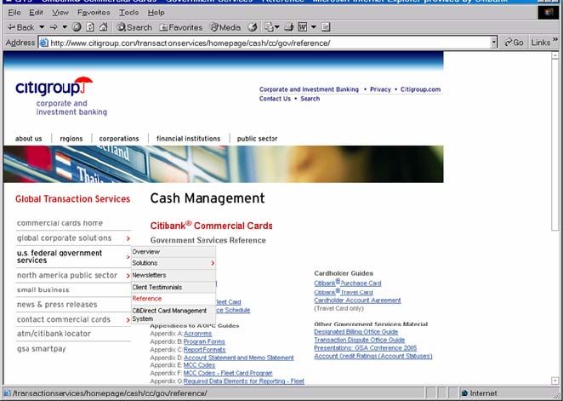Select the about us navigation tab
The width and height of the screenshot is (563, 401).
coord(29,139)
